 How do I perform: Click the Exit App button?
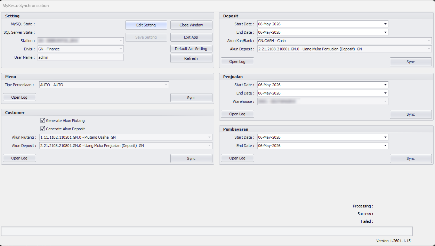coord(191,37)
